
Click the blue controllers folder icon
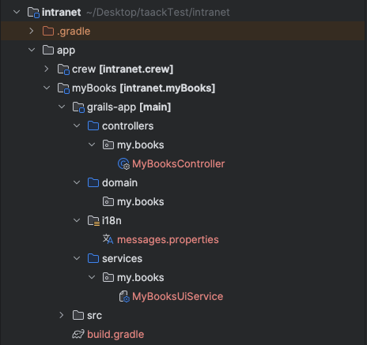[x=93, y=126]
